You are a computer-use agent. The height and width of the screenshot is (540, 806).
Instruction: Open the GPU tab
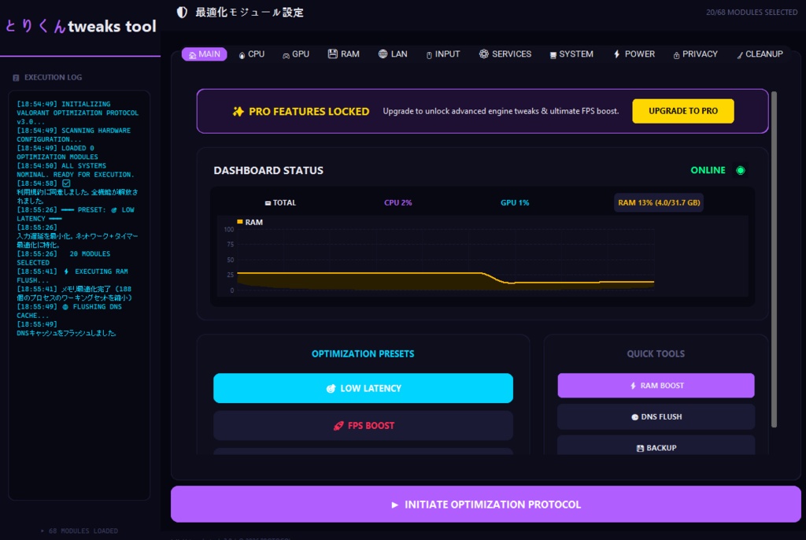tap(296, 54)
